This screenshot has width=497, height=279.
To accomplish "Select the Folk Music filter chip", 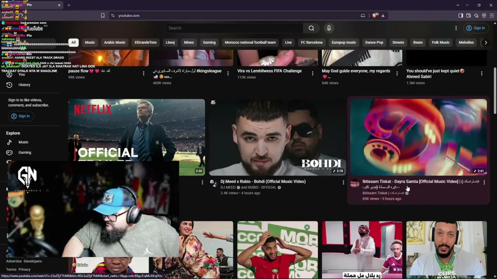I will tap(441, 42).
